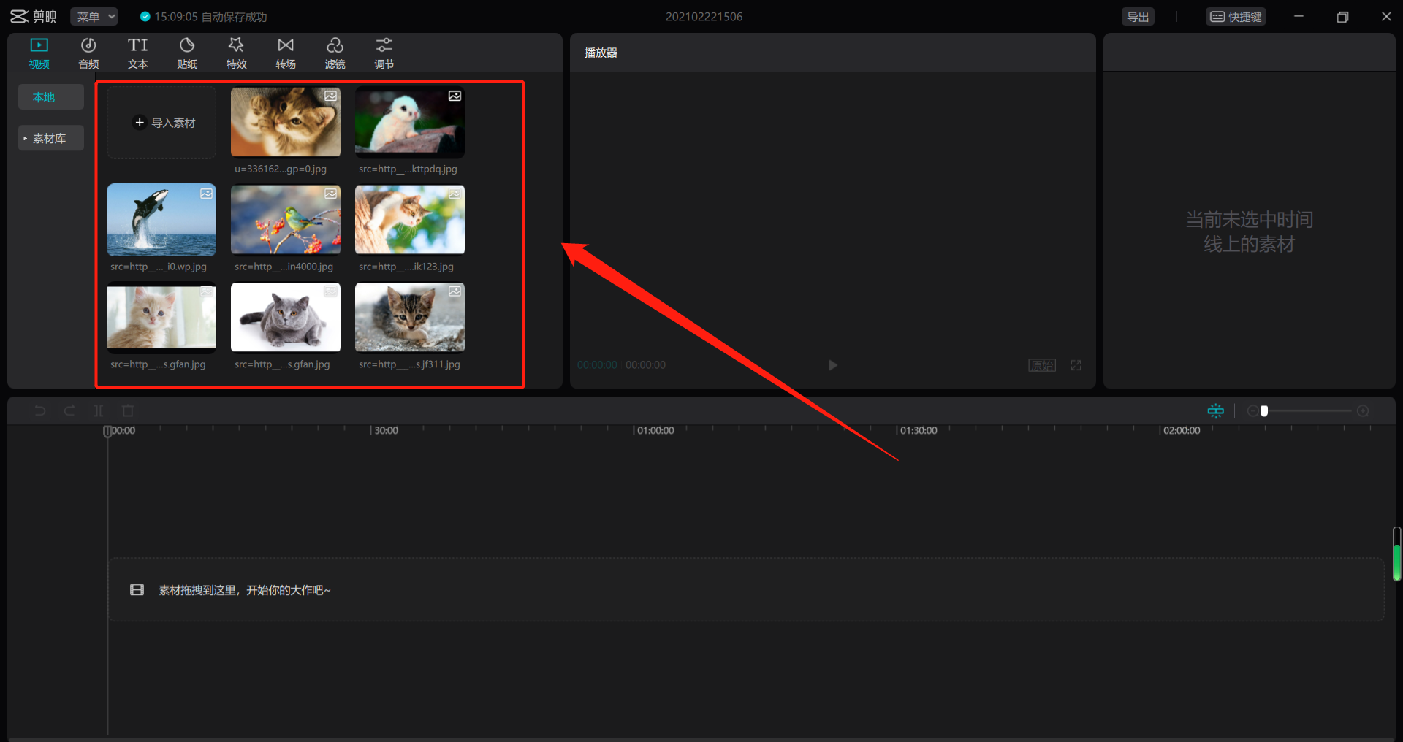Click the 播放器 player panel title
Image resolution: width=1403 pixels, height=742 pixels.
click(601, 53)
